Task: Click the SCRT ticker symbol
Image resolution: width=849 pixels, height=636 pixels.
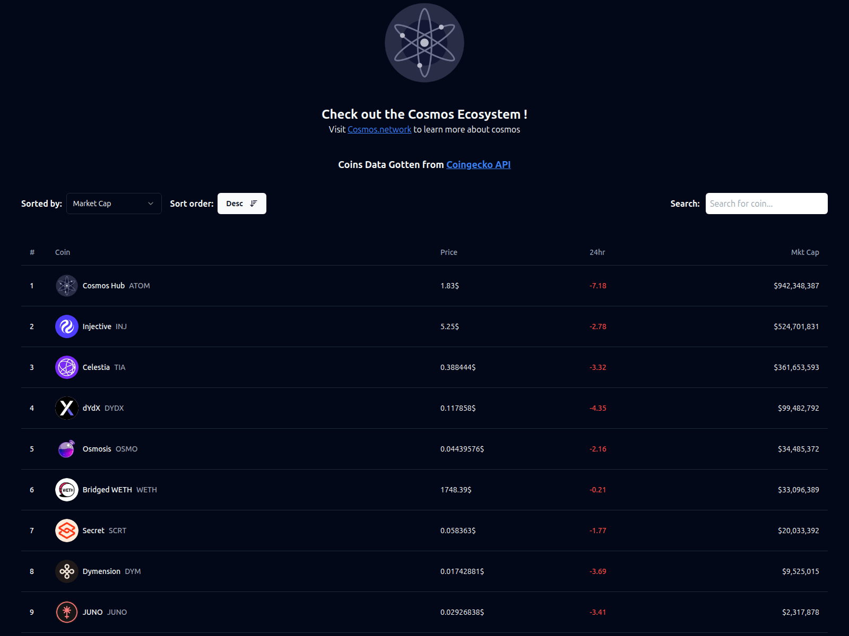Action: tap(118, 531)
